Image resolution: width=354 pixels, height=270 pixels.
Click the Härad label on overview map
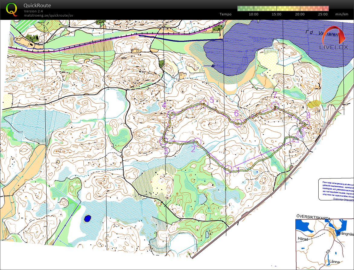tap(303, 239)
